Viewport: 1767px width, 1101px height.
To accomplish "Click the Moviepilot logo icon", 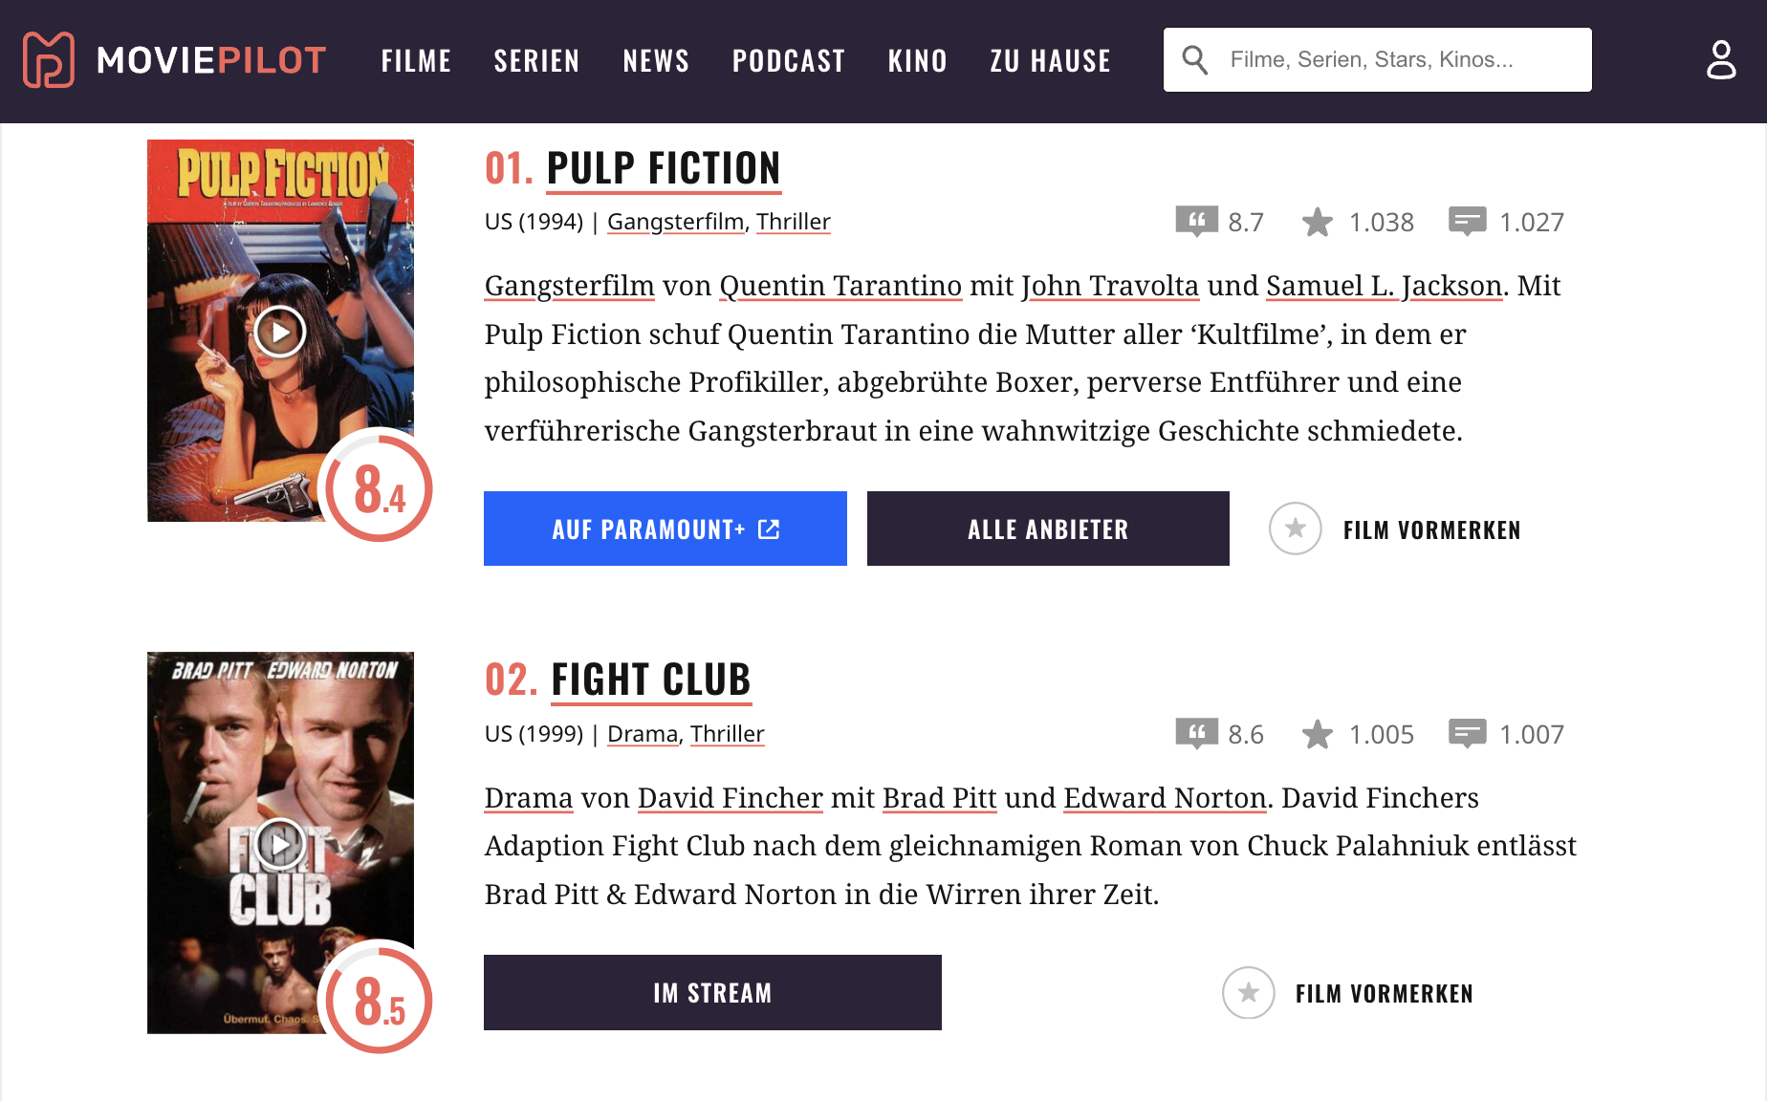I will click(49, 60).
